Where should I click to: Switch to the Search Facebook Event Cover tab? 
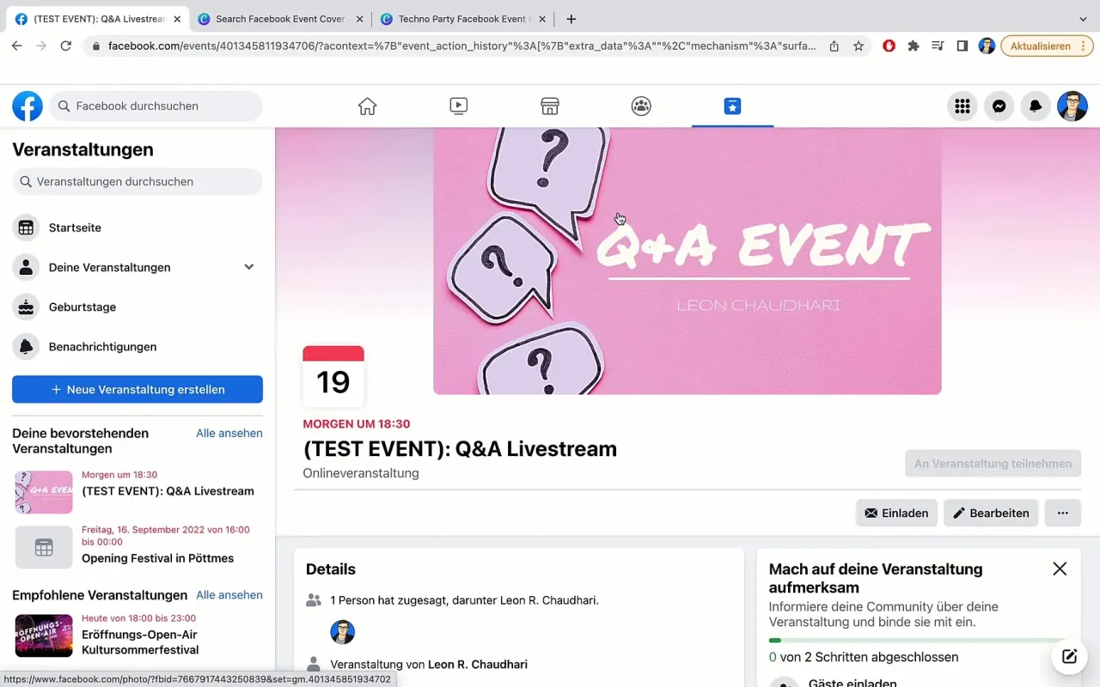coord(281,18)
